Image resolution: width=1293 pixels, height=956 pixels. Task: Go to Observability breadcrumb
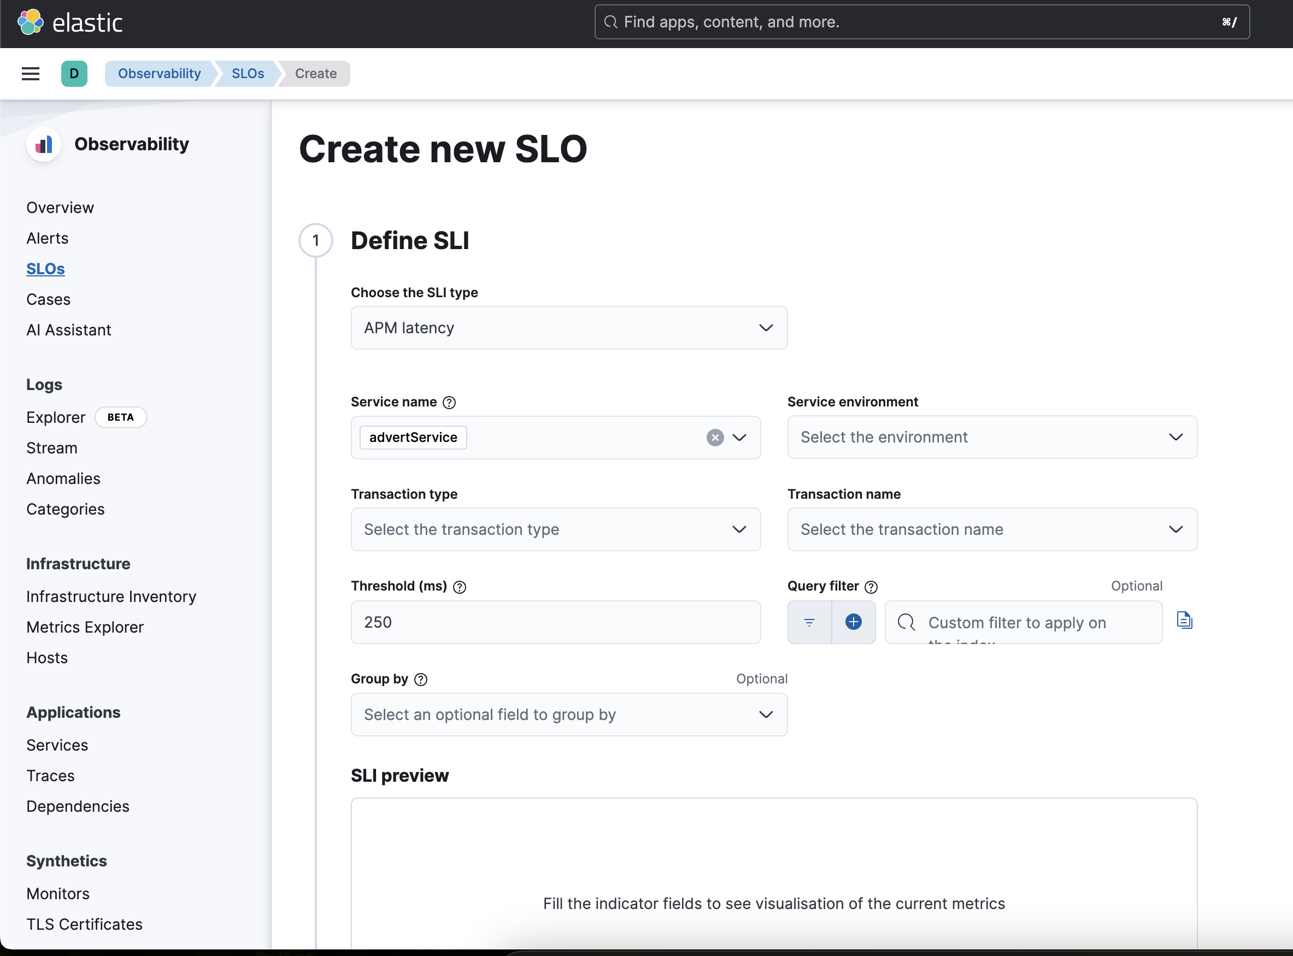pos(159,74)
